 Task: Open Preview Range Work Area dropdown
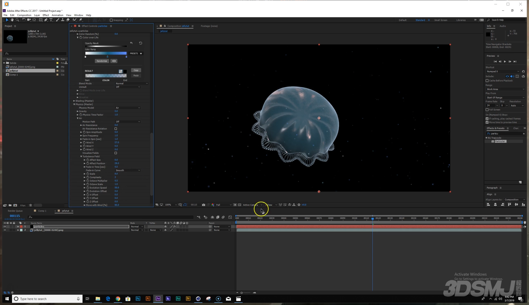tap(505, 89)
